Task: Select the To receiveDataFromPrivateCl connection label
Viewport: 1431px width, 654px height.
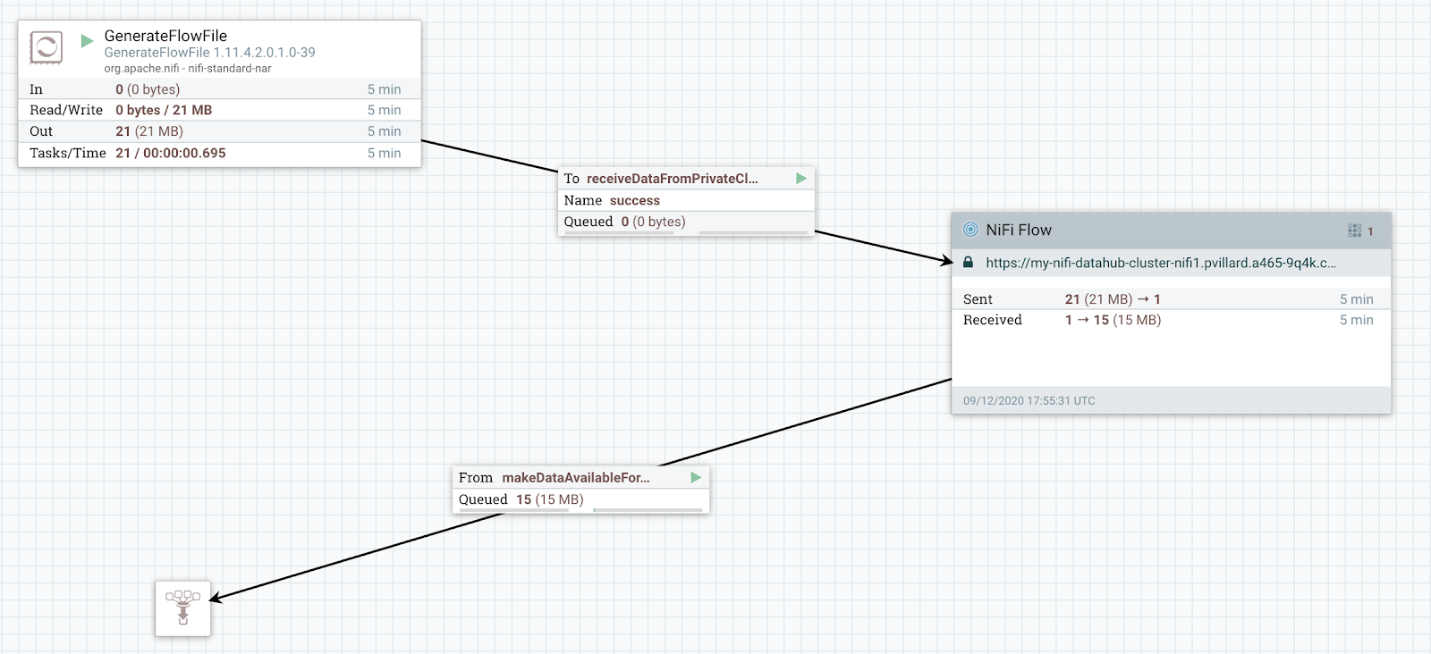Action: 671,179
